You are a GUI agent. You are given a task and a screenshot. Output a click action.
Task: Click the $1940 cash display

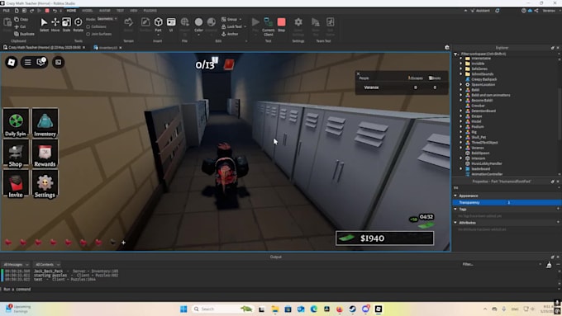click(384, 238)
